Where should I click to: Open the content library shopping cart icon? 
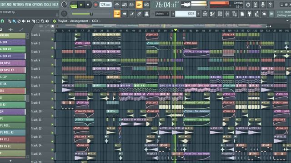click(271, 14)
